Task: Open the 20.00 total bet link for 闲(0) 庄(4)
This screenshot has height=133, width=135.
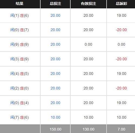Action: tap(55, 103)
